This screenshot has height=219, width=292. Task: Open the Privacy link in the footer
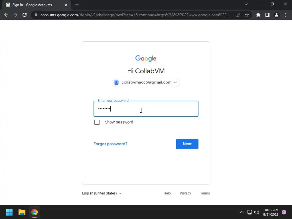point(185,193)
